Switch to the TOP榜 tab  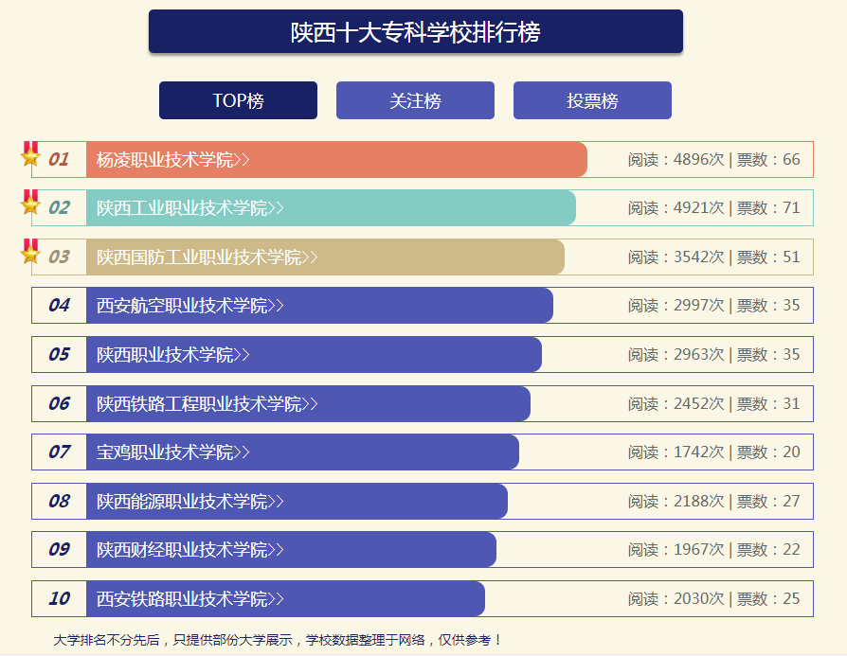(238, 100)
